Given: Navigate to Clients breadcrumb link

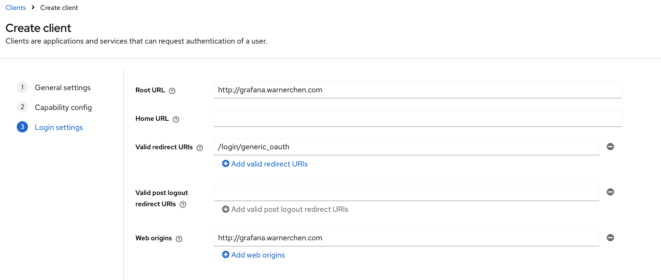Looking at the screenshot, I should (x=16, y=8).
